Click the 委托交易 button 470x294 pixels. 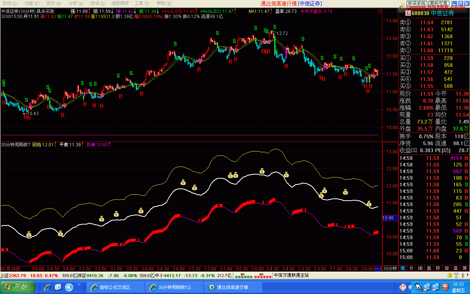point(439,4)
